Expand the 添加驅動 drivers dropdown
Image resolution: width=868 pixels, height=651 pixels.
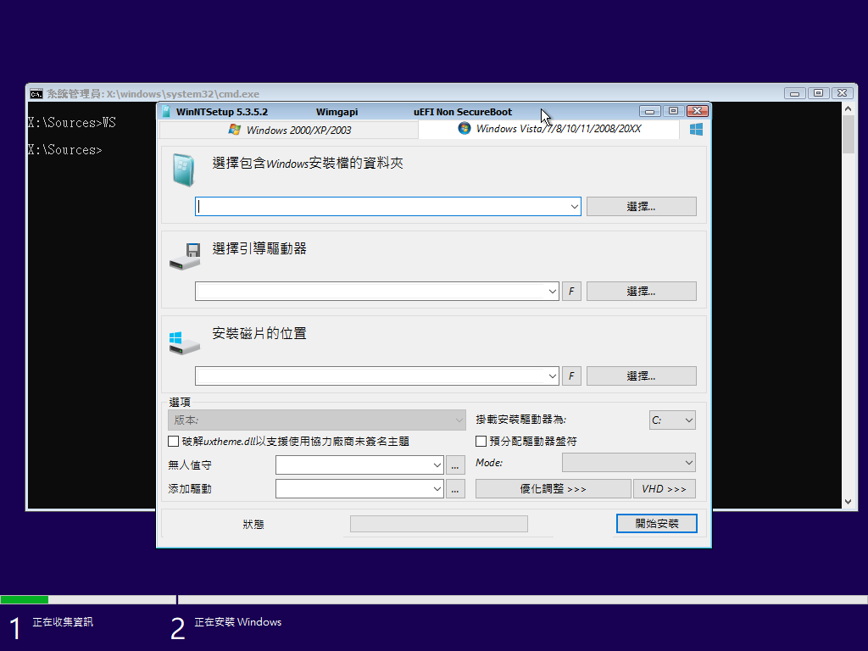[437, 489]
